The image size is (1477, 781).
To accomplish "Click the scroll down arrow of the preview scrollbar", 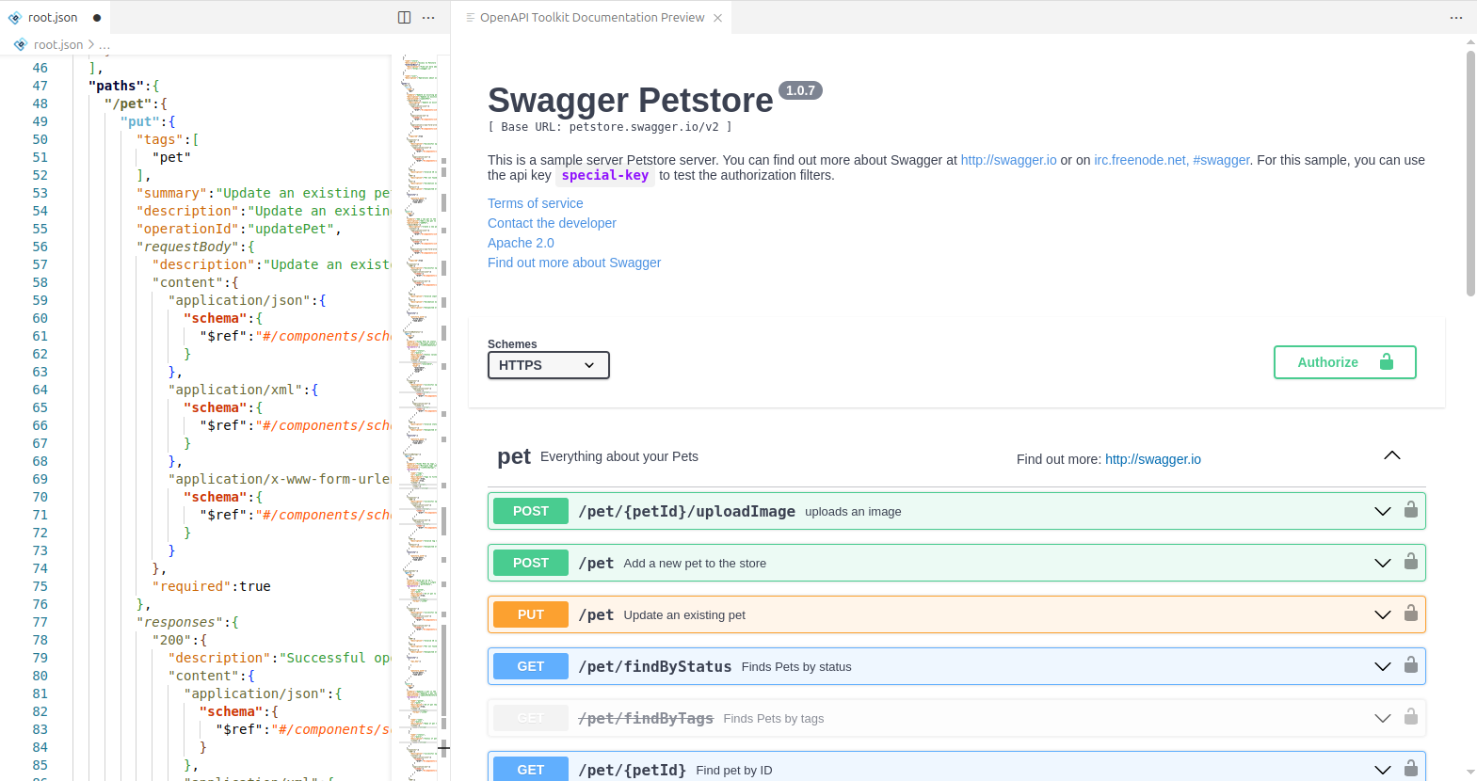I will pos(1470,773).
